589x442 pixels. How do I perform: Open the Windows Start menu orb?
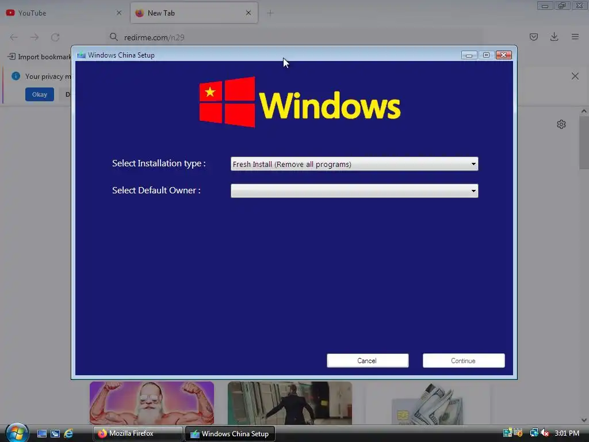coord(17,433)
